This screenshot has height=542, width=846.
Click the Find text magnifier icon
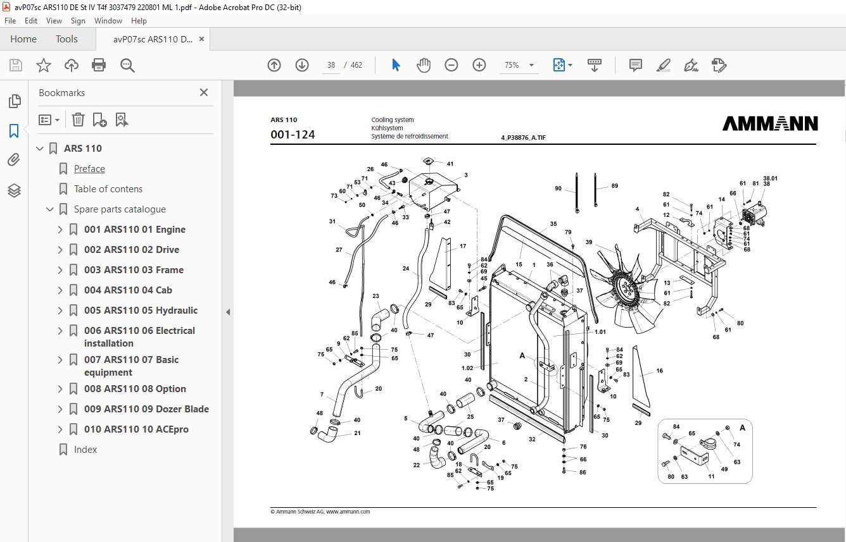(127, 65)
